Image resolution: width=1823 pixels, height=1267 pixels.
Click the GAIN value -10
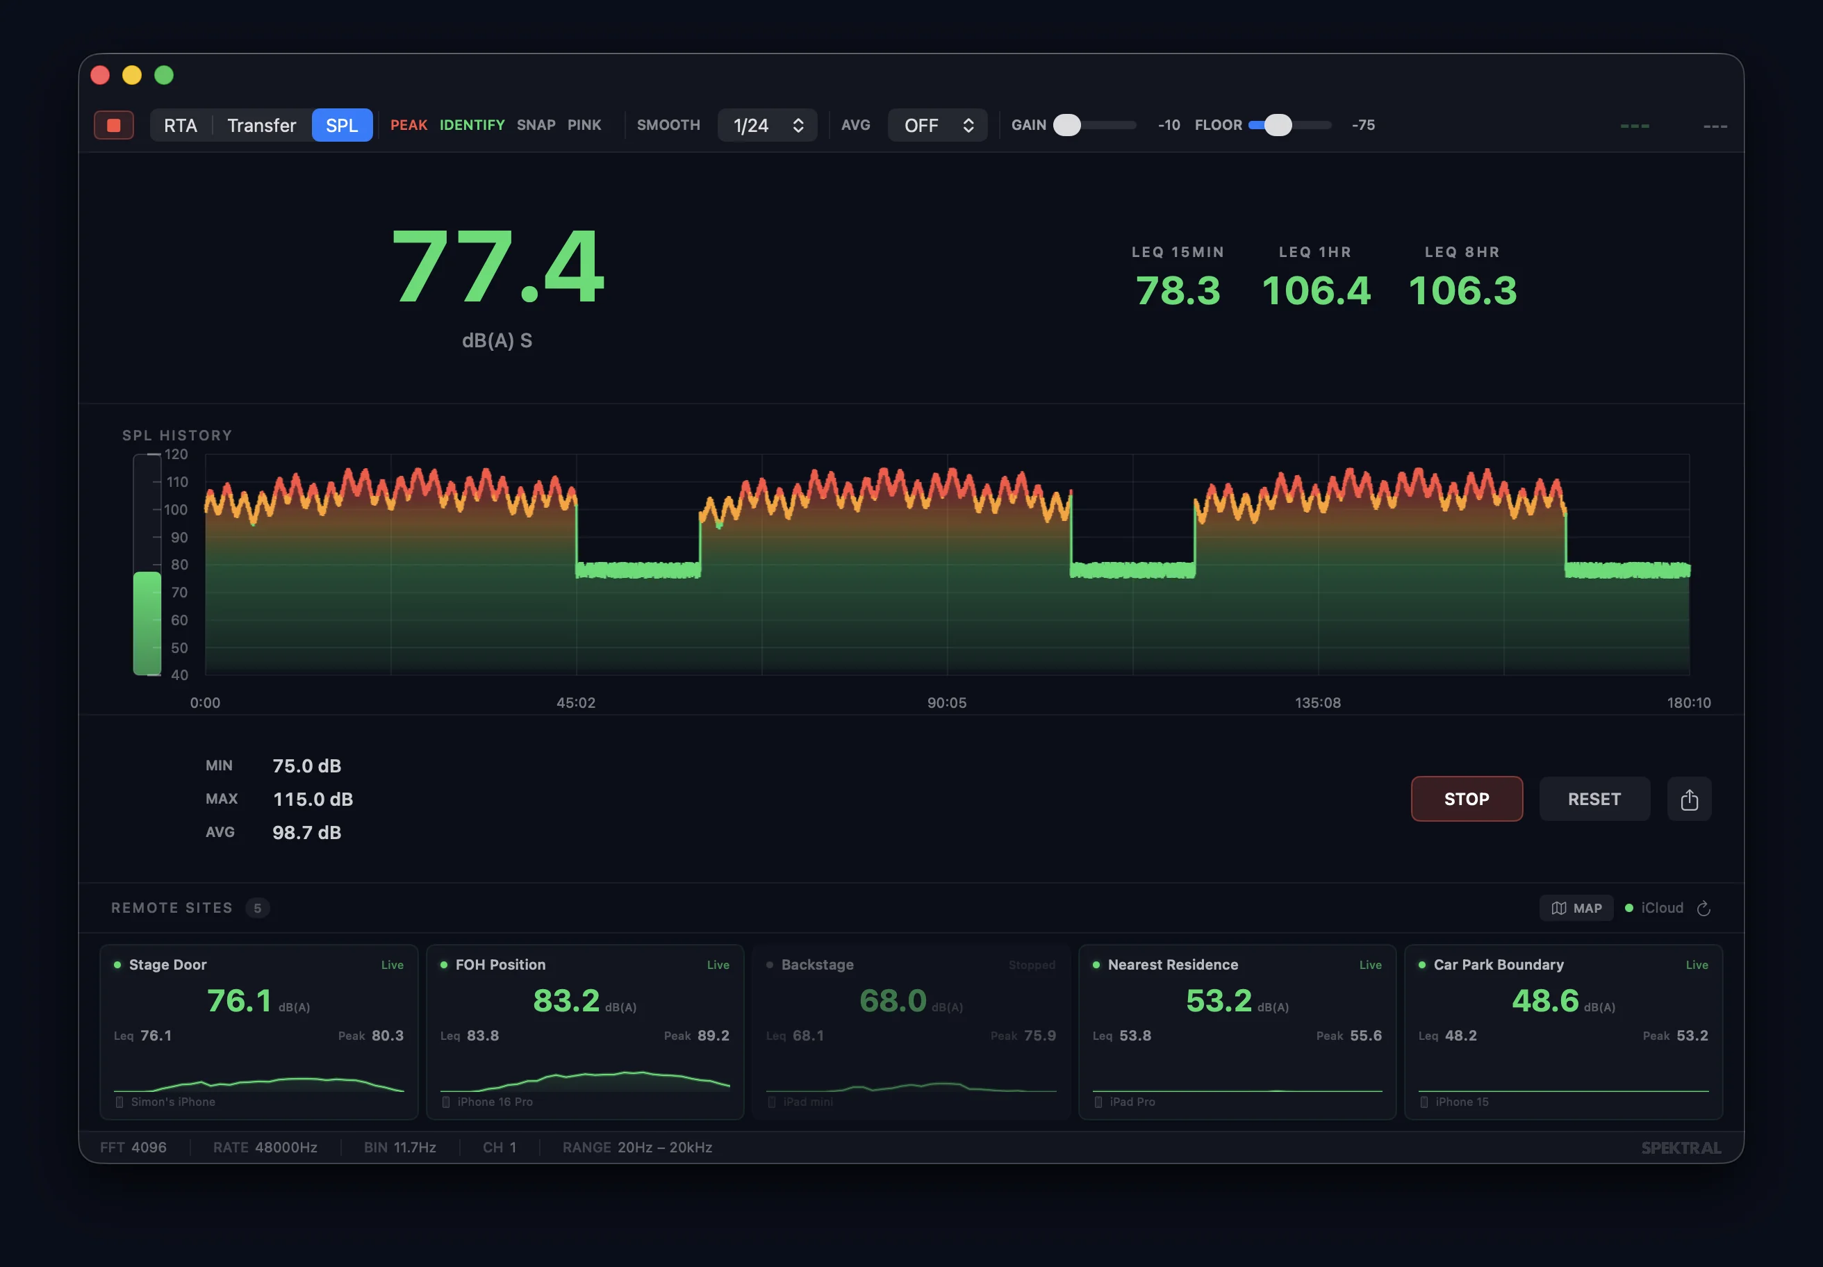click(x=1169, y=126)
